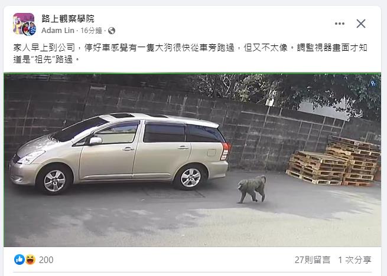Click the word "祖先" in the caption

(43, 60)
